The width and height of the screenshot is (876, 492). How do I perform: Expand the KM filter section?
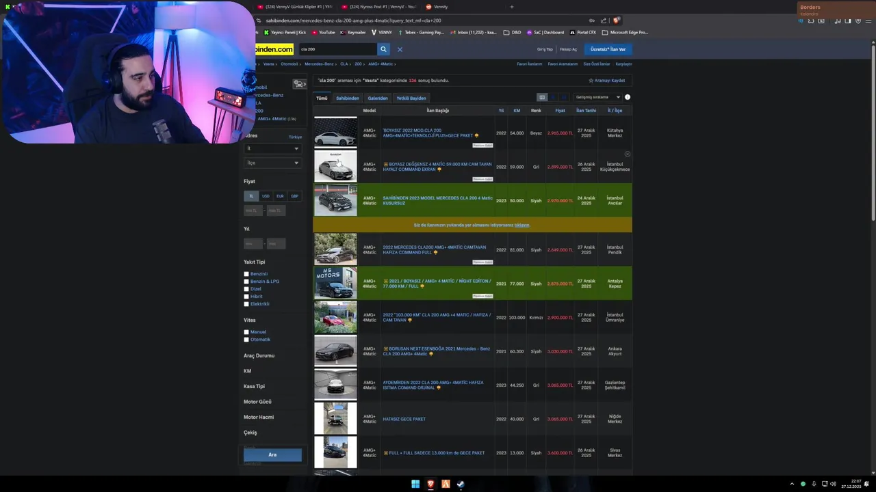coord(247,371)
